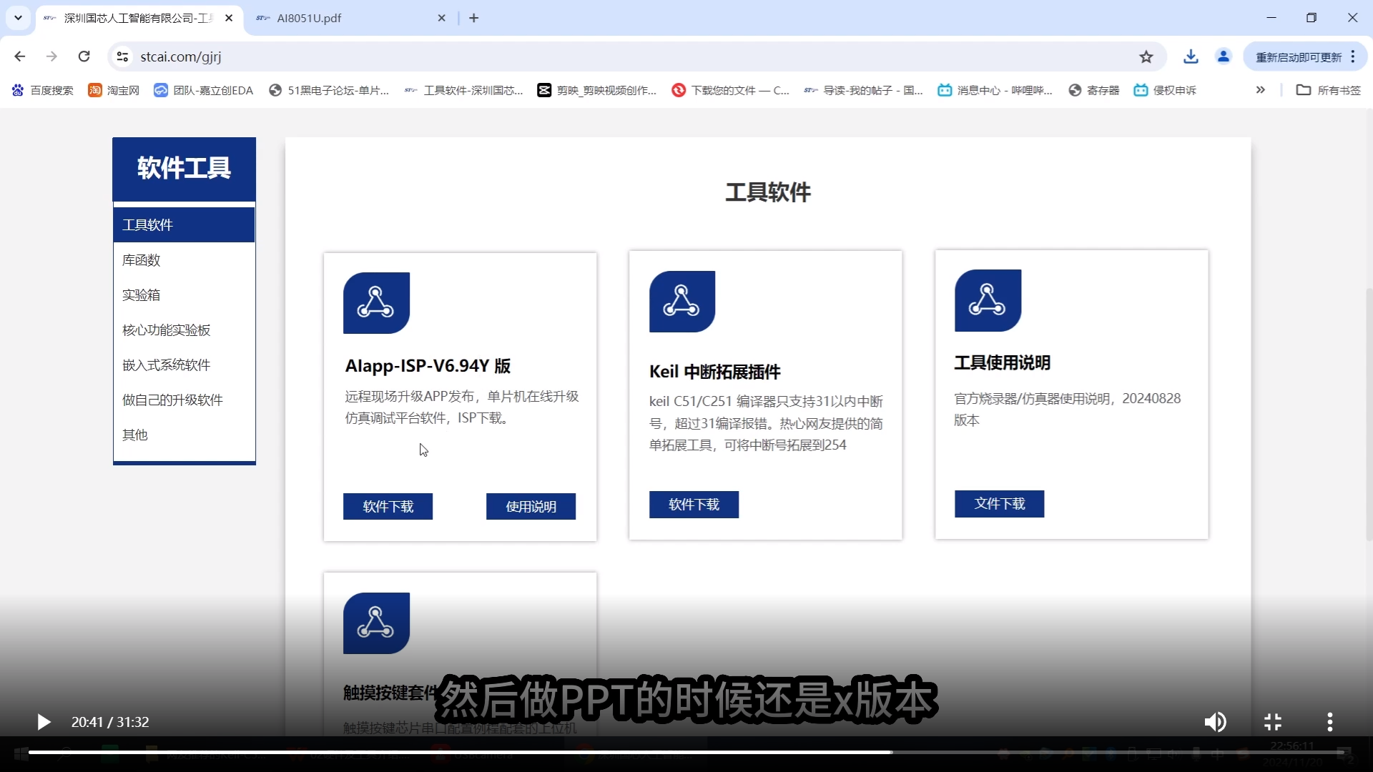Screen dimensions: 1373x772
Task: Click 软件下载 under AIapp-ISP
Action: pos(388,507)
